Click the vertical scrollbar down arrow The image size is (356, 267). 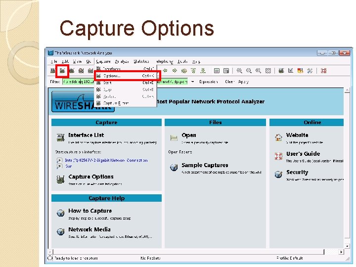tap(347, 246)
